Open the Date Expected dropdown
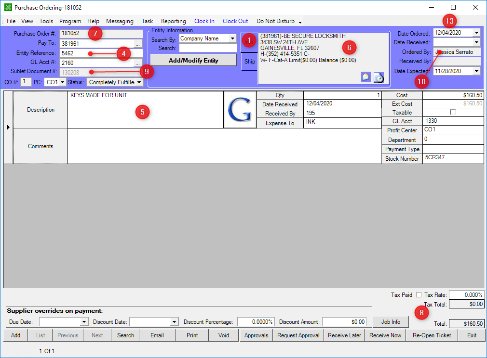The height and width of the screenshot is (358, 487). pyautogui.click(x=476, y=71)
